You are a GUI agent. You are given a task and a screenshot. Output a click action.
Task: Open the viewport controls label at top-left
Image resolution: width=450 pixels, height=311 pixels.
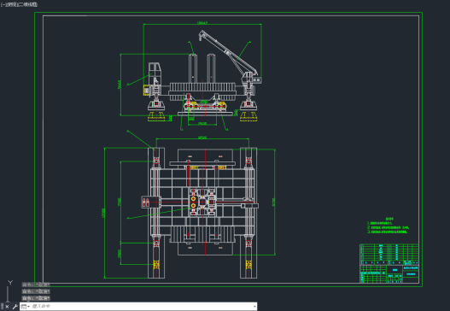[19, 4]
